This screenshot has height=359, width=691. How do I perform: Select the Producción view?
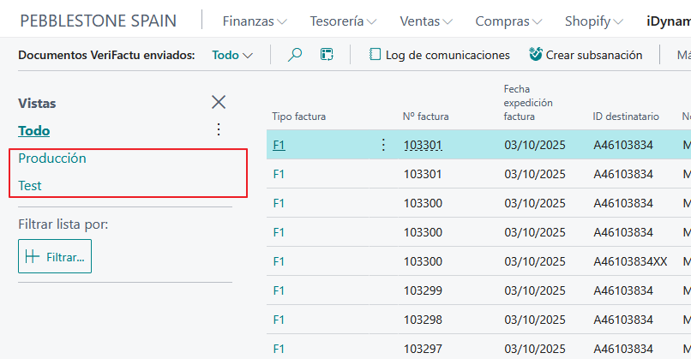[x=52, y=159]
